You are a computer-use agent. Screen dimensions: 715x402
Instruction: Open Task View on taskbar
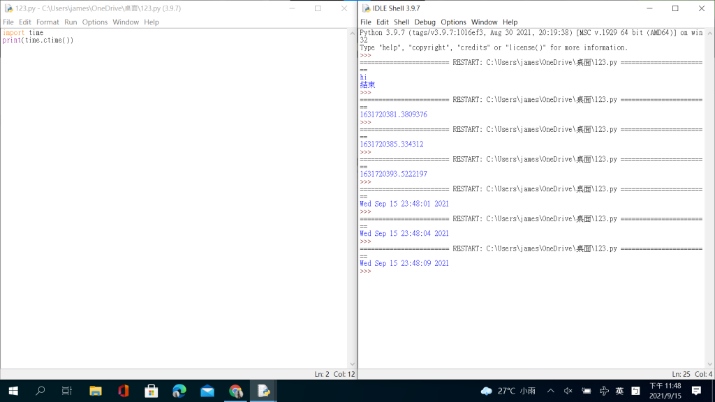[67, 391]
